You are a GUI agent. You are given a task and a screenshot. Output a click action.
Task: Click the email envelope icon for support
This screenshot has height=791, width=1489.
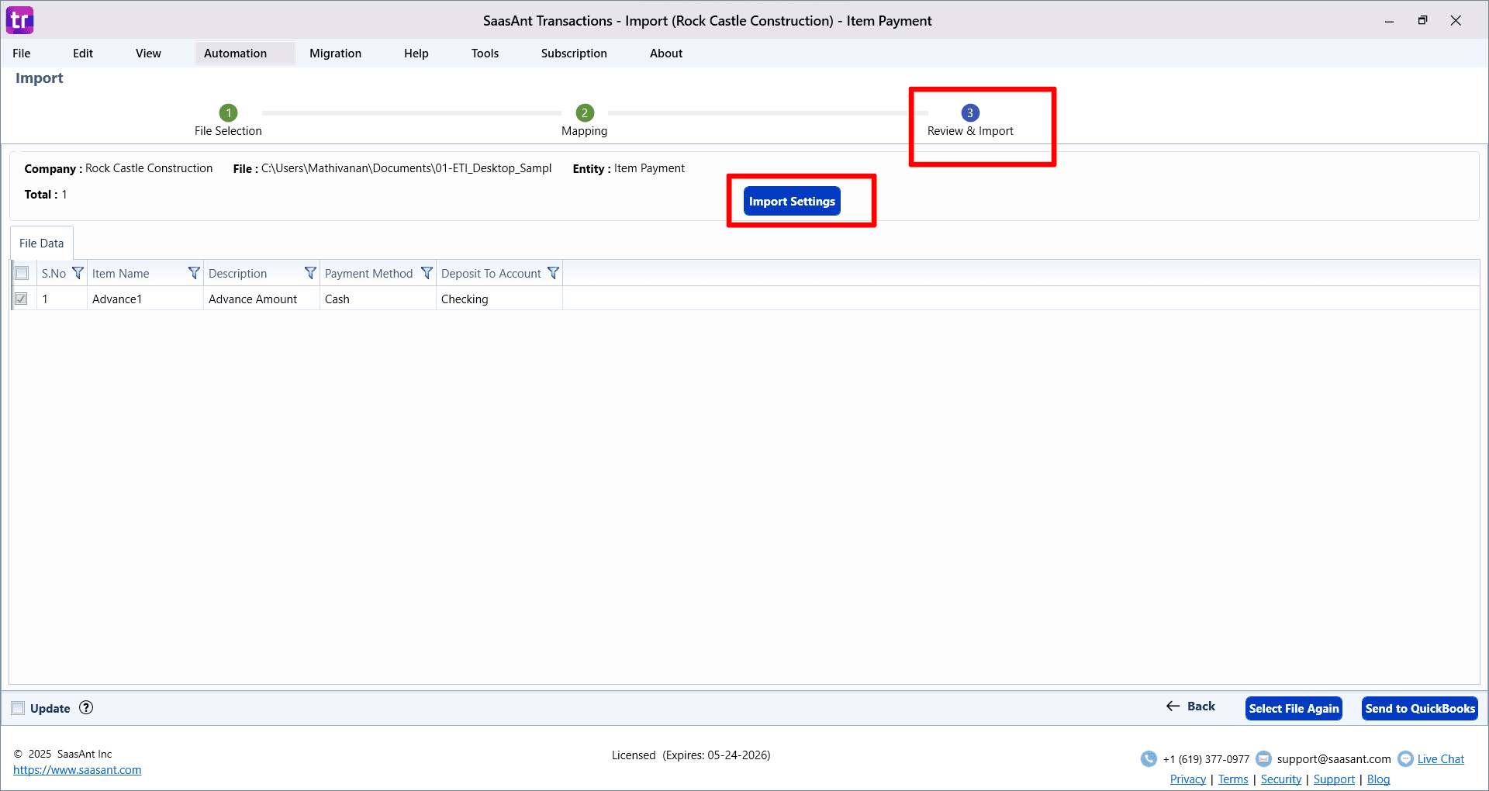click(1264, 758)
